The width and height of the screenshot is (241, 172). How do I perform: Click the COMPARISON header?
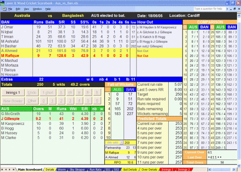[x=210, y=22]
